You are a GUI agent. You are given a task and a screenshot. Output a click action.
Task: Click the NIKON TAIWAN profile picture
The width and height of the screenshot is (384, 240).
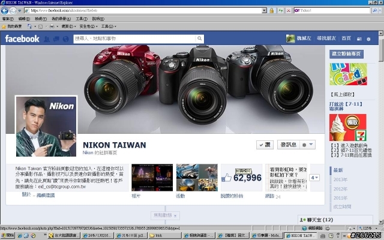46,127
